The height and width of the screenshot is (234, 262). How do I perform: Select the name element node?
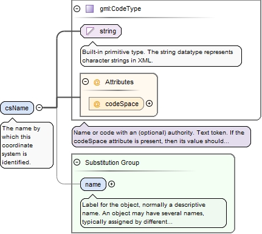tap(93, 184)
